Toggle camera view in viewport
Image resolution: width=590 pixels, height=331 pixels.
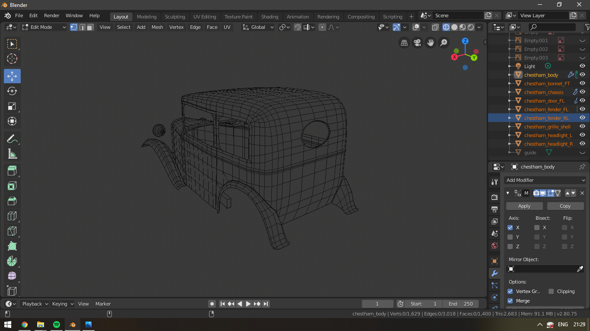tap(417, 43)
